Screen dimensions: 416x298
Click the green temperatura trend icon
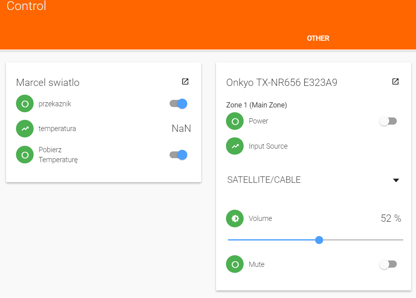pyautogui.click(x=25, y=129)
